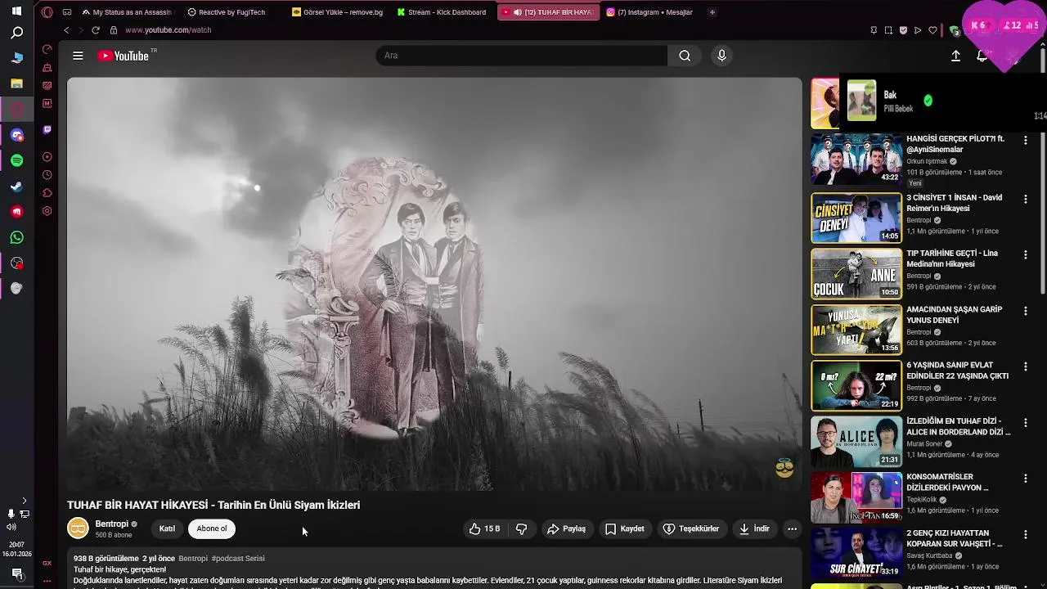Open Opera sidebar settings gear
This screenshot has width=1047, height=589.
click(47, 211)
